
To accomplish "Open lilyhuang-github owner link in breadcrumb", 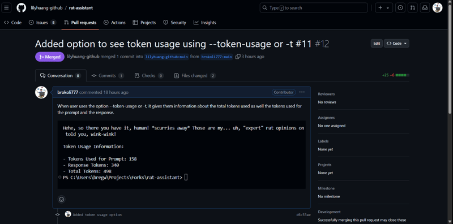I will [x=46, y=8].
